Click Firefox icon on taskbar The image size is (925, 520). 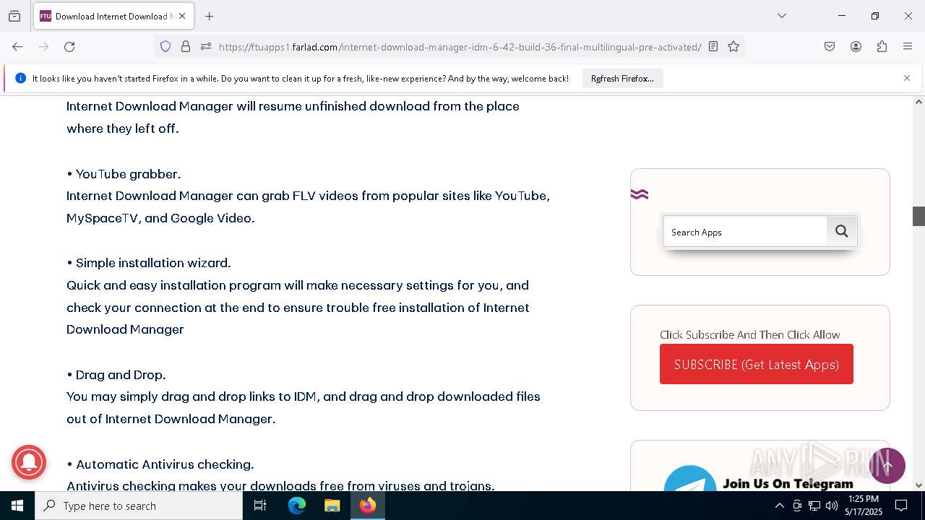coord(368,506)
